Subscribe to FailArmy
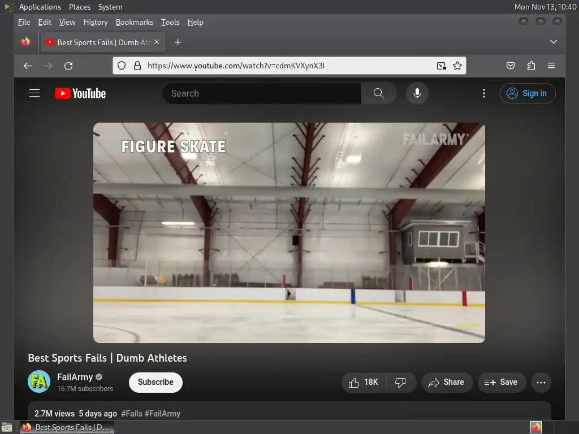This screenshot has height=434, width=579. coord(155,383)
